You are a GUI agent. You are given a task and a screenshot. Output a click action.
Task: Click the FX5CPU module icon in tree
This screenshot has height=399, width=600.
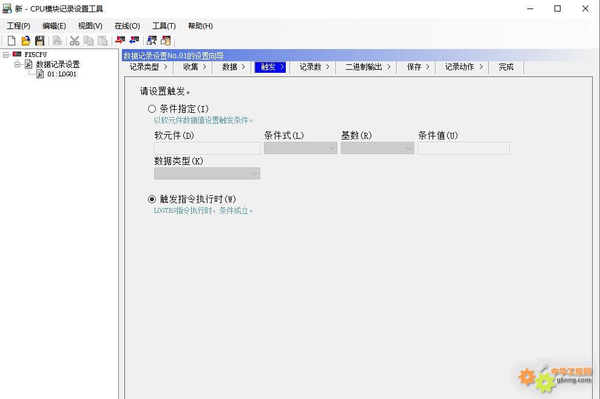pos(17,55)
